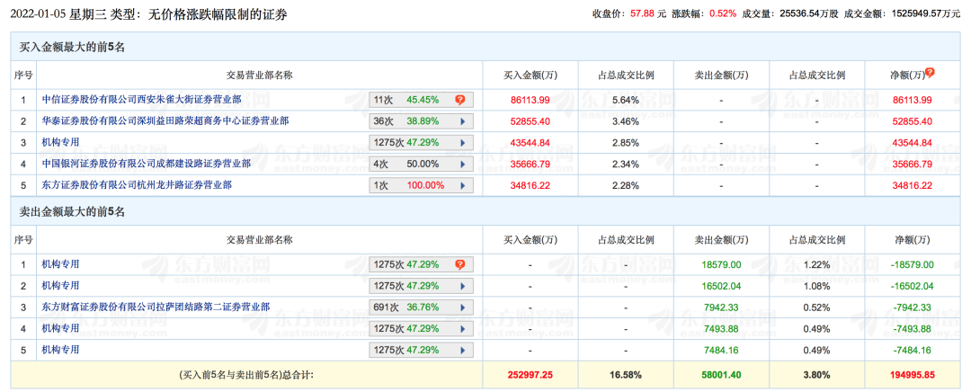Open the 东方财富证券拉萨团结路第二证券营业部 link

156,307
